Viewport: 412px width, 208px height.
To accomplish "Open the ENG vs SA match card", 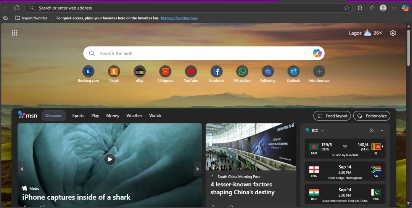I will pyautogui.click(x=345, y=171).
